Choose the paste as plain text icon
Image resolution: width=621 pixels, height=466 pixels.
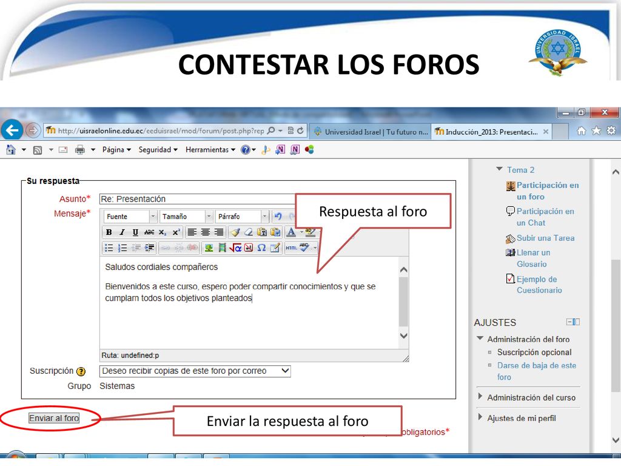click(x=262, y=232)
